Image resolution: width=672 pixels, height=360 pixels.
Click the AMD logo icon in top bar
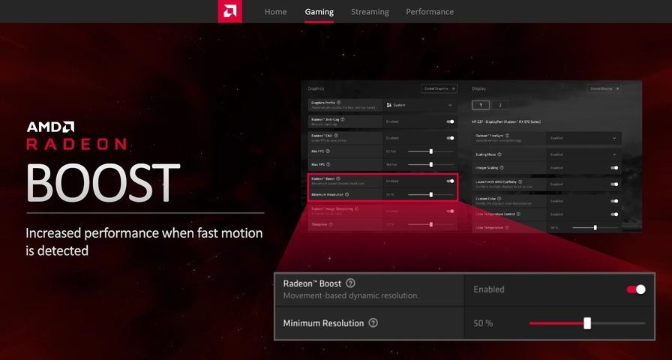pyautogui.click(x=229, y=11)
